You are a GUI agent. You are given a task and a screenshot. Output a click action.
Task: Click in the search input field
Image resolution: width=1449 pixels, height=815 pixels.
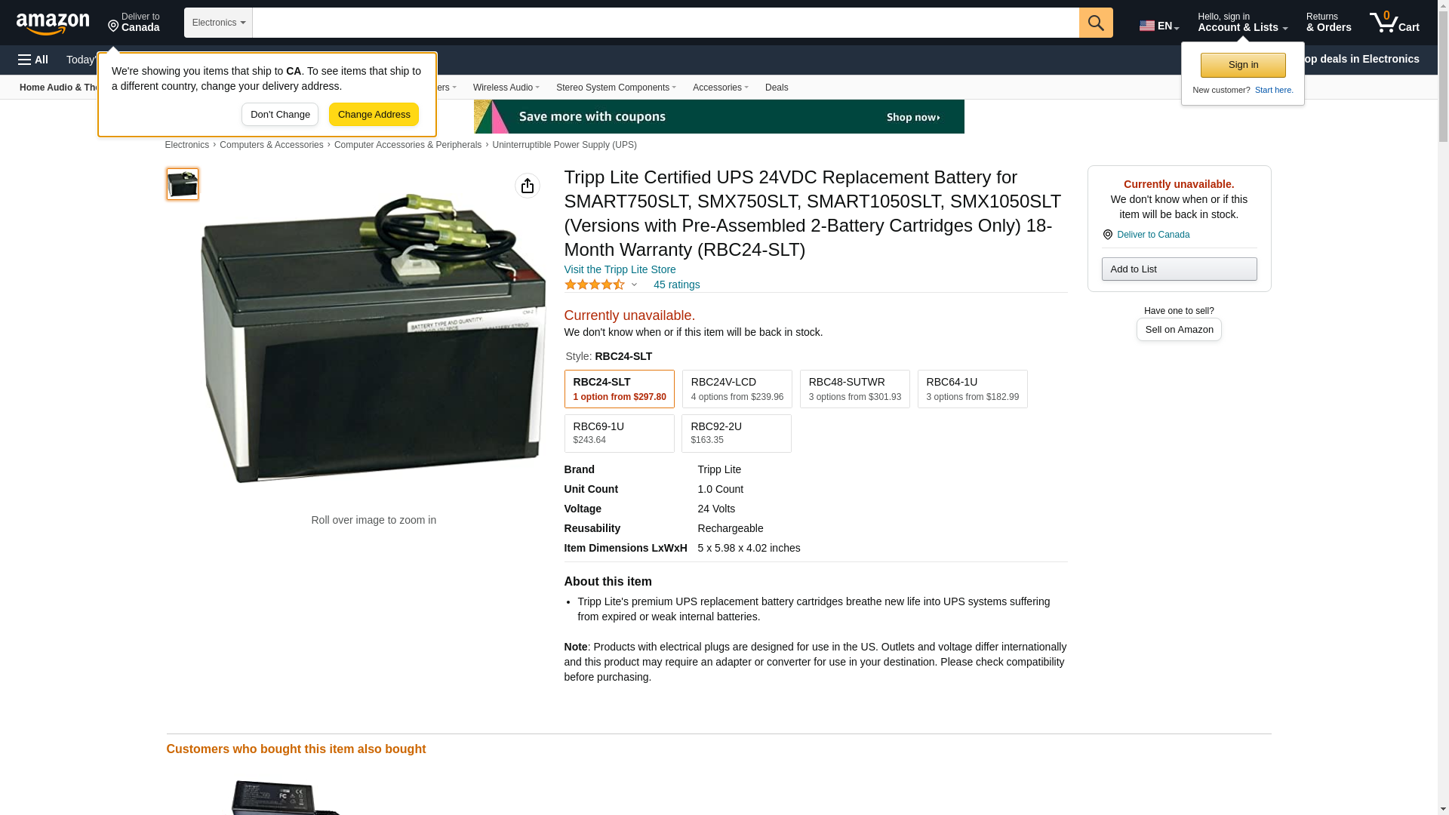(666, 23)
